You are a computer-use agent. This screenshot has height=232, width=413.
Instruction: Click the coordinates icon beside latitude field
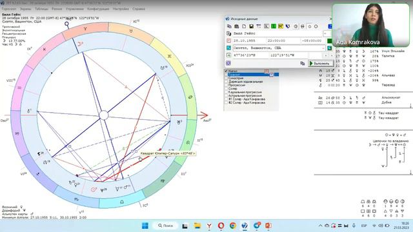228,55
